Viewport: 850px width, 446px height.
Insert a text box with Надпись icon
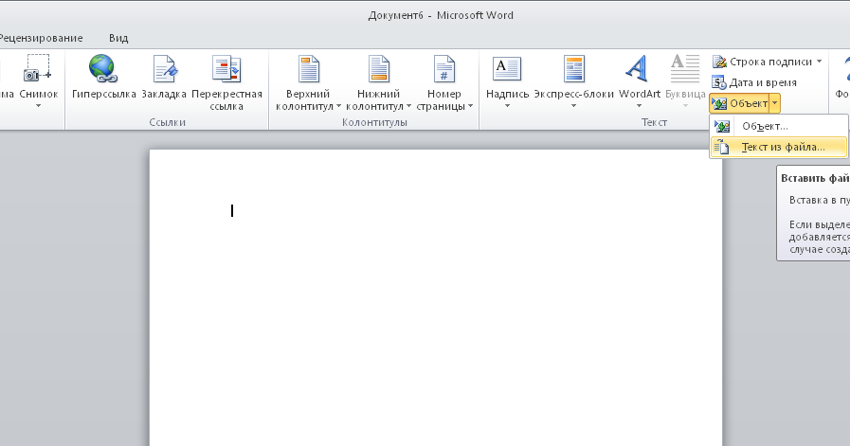(x=507, y=69)
